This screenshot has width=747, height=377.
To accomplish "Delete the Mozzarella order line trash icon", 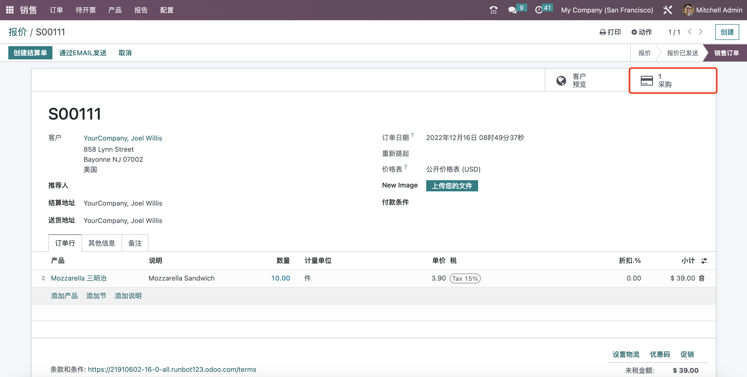I will pyautogui.click(x=702, y=278).
